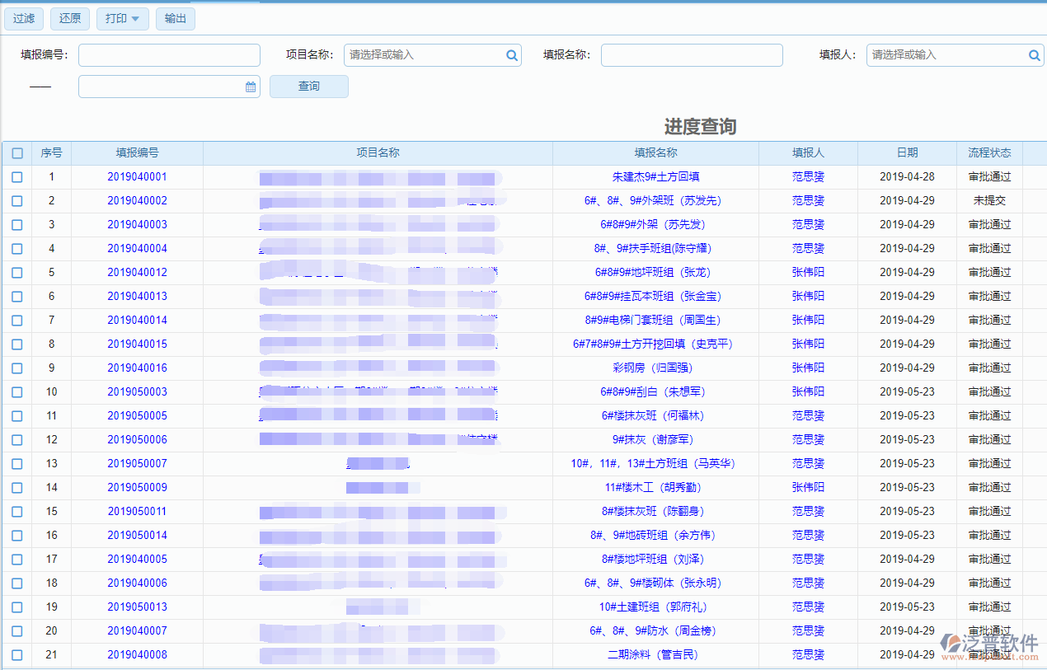Click the 查询 search button
This screenshot has height=670, width=1047.
[x=309, y=87]
